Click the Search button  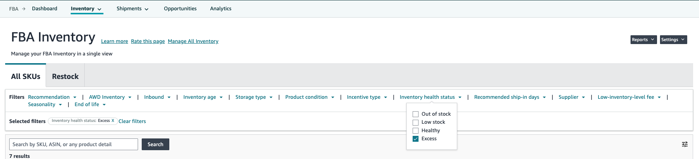click(155, 144)
